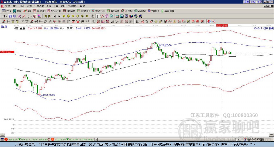Viewport: 274px width, 147px height.
Task: Open the 帮助 menu
Action: (82, 6)
